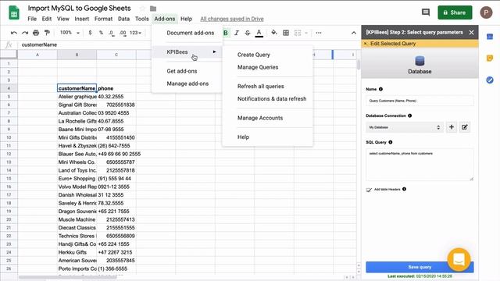Star the document title
The image size is (500, 281).
[x=142, y=9]
